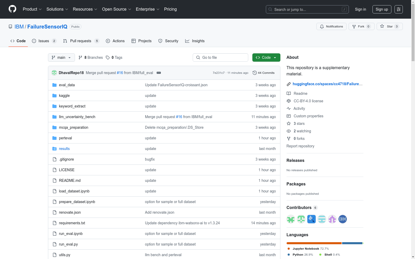
Task: Open the kaggle folder icon
Action: (54, 96)
